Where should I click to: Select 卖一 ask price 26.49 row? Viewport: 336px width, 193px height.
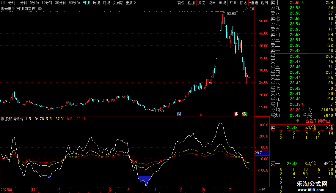(302, 50)
